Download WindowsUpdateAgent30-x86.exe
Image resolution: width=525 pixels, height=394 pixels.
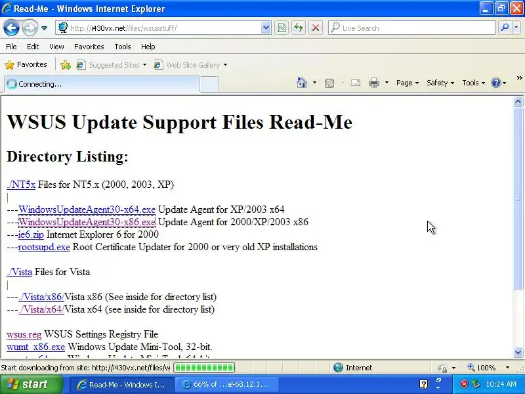[x=87, y=222]
